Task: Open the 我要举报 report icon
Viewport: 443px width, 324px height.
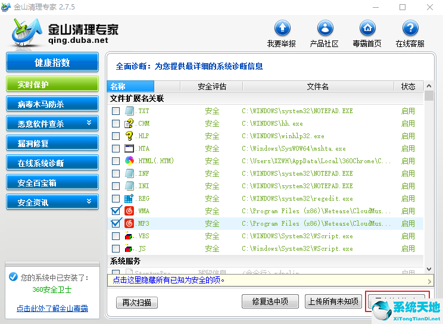Action: coord(282,28)
